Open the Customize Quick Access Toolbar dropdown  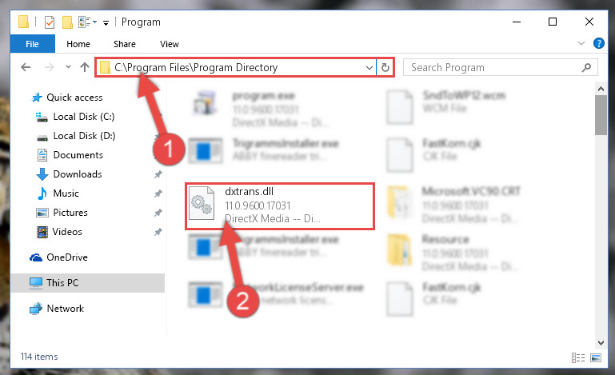point(106,22)
